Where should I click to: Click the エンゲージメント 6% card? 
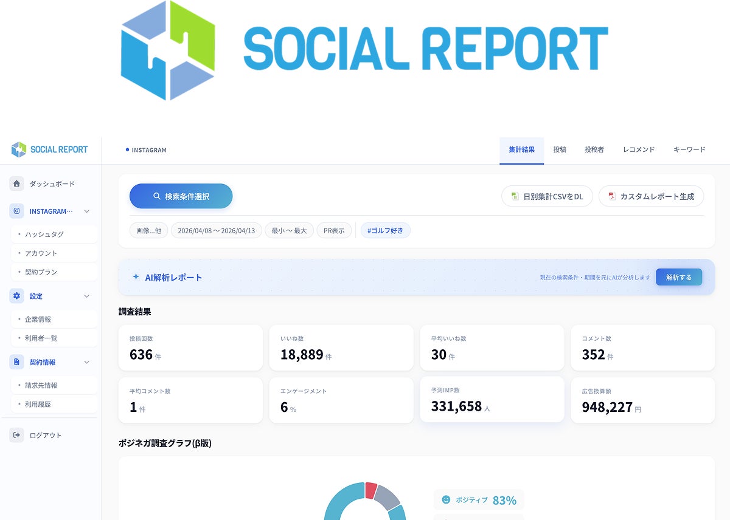point(341,400)
